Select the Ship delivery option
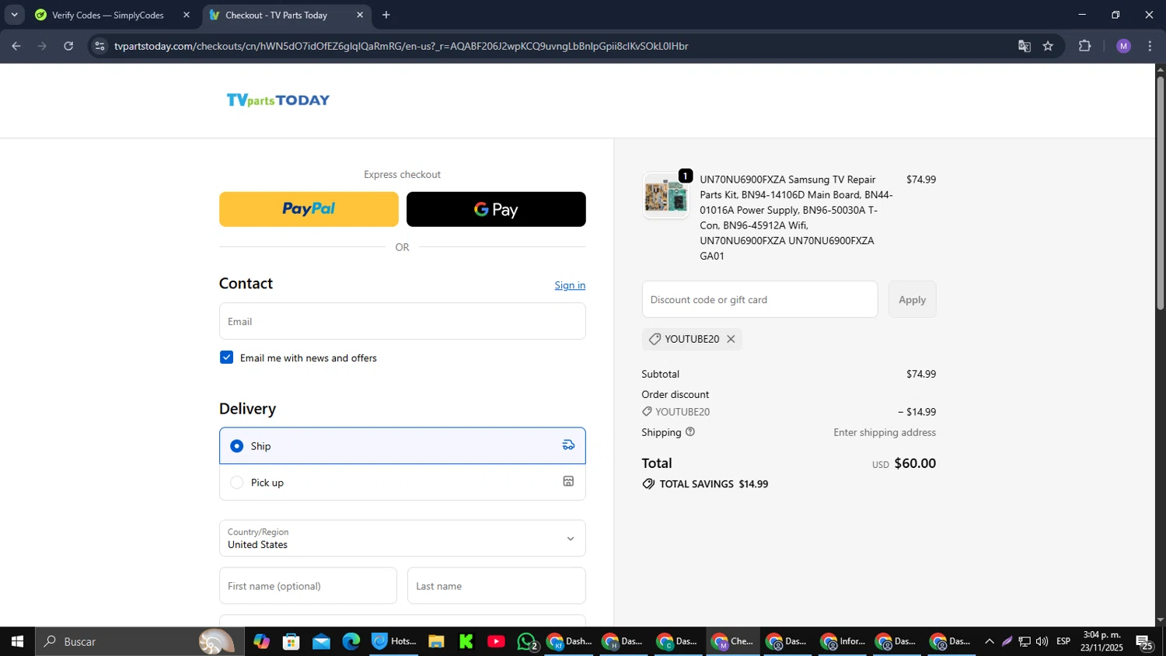Image resolution: width=1166 pixels, height=656 pixels. [402, 446]
